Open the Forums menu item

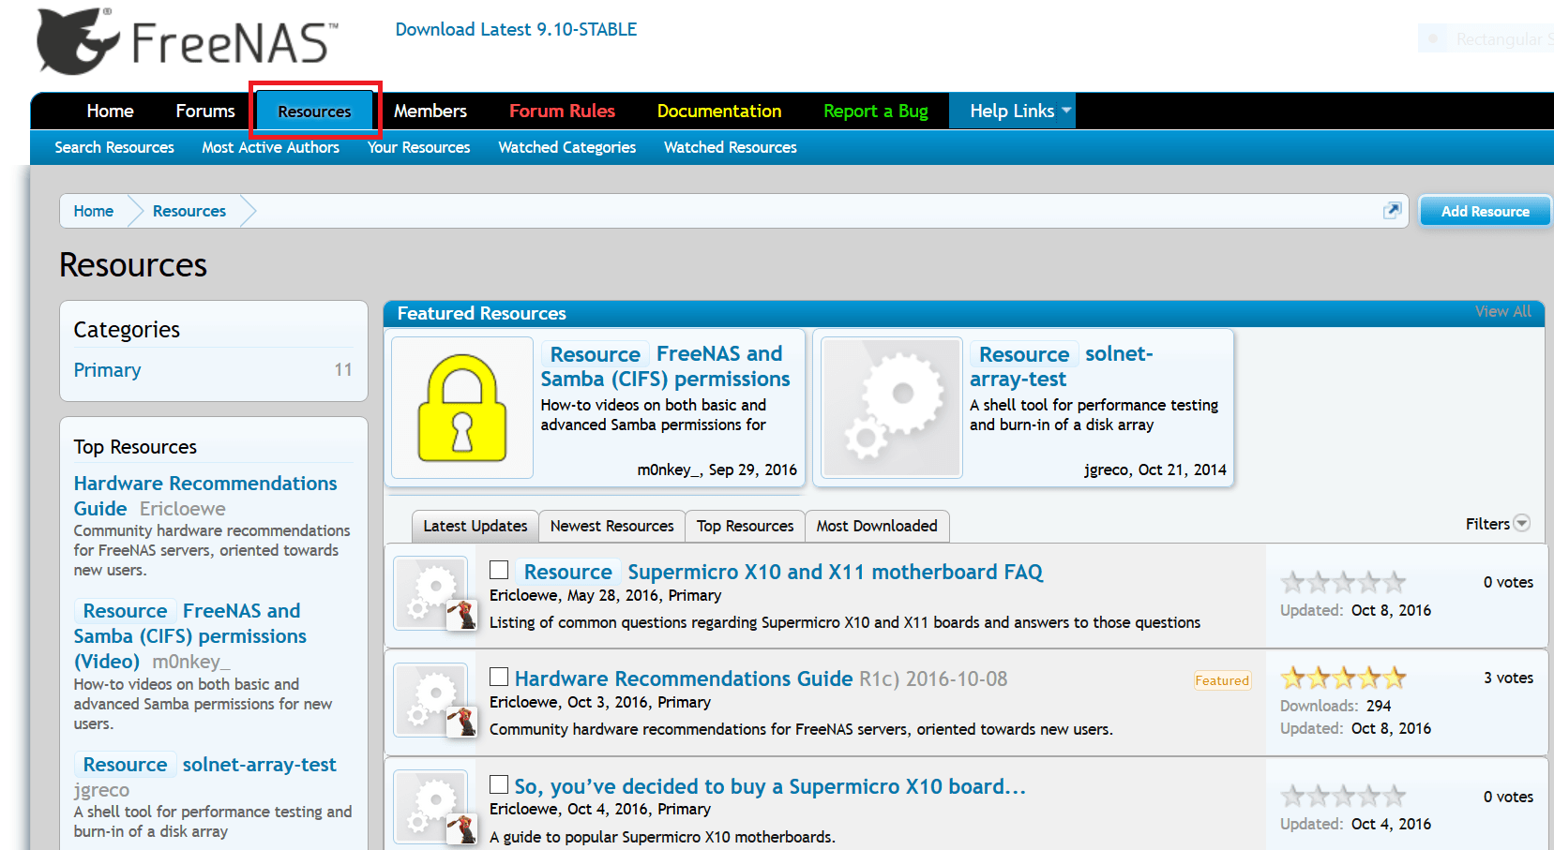point(204,111)
